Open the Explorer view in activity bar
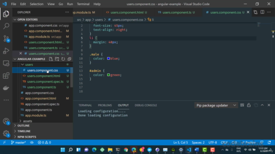The width and height of the screenshot is (275, 154). pos(6,14)
